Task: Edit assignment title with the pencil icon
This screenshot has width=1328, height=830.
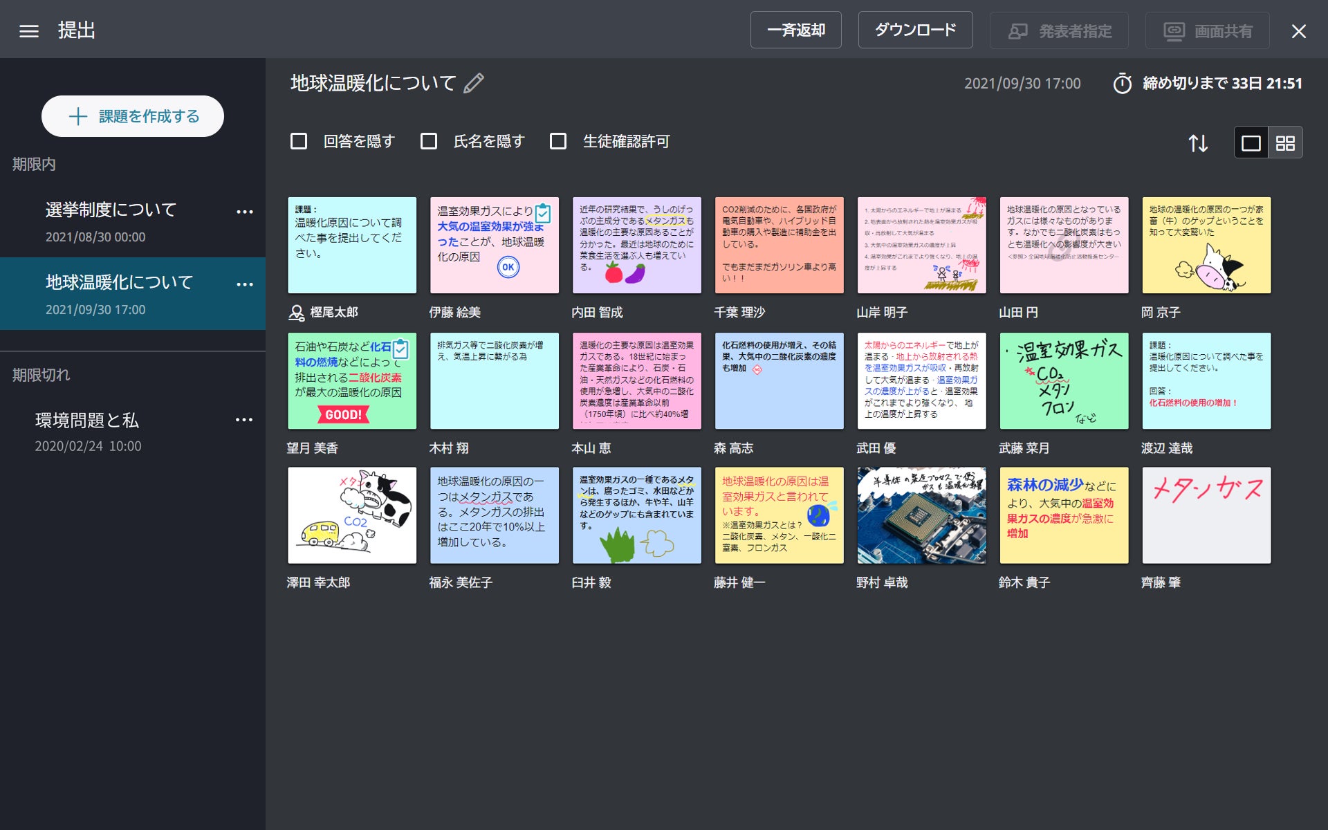Action: pyautogui.click(x=472, y=83)
